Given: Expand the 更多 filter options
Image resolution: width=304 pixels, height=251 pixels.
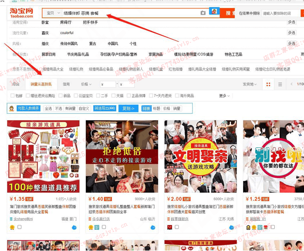Looking at the screenshot, I should point(224,96).
